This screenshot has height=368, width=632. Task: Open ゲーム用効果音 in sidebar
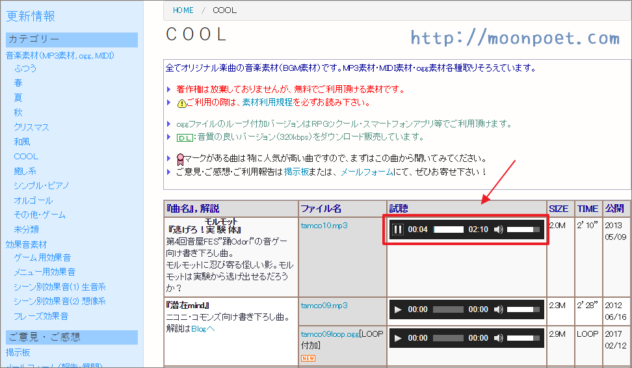42,257
